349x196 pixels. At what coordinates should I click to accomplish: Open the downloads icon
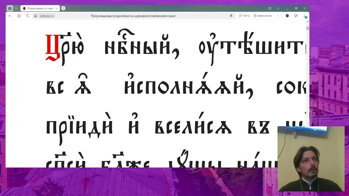pyautogui.click(x=305, y=16)
